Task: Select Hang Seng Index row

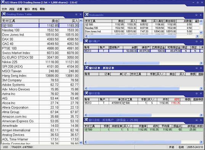Action: 40,76
